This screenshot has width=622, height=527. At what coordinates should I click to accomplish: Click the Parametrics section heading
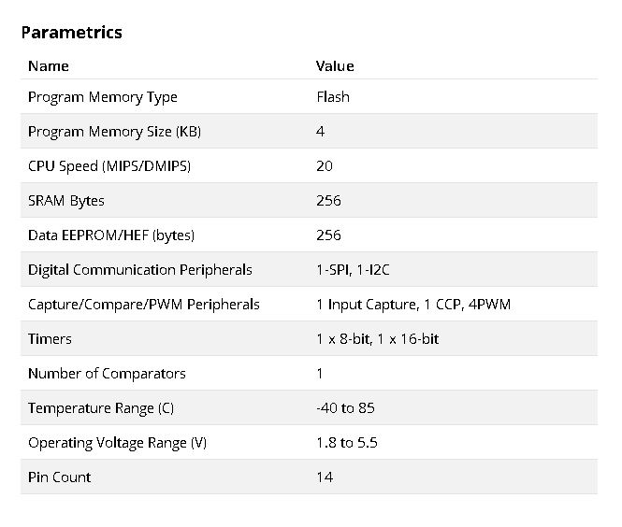71,33
